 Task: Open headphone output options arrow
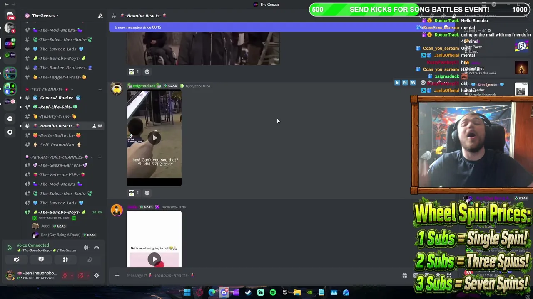tap(87, 275)
